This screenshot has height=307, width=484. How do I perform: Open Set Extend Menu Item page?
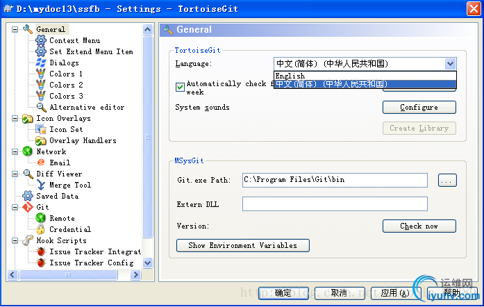pos(91,51)
